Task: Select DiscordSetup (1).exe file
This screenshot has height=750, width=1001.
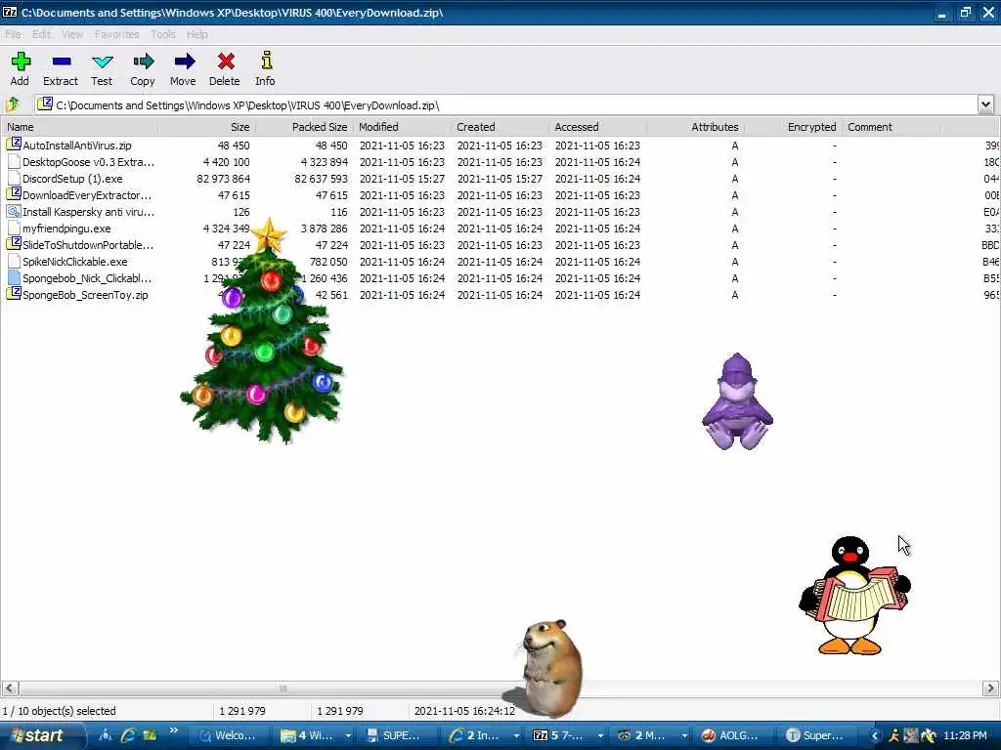Action: [x=72, y=179]
